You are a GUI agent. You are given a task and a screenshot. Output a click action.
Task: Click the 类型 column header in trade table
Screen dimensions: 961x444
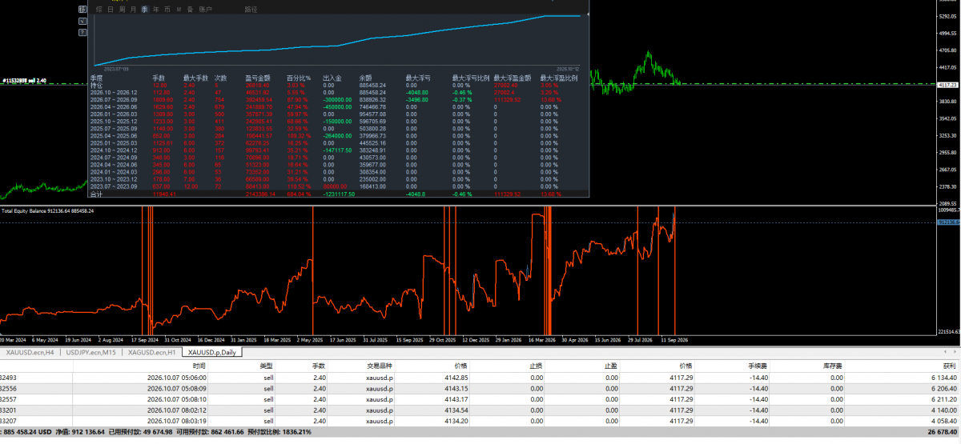pos(266,365)
